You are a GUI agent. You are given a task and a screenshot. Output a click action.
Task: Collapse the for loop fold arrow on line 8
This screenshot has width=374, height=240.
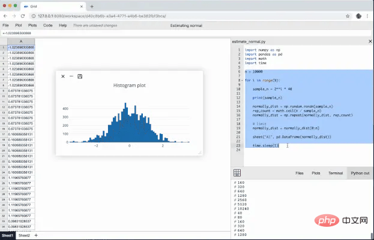coord(242,80)
